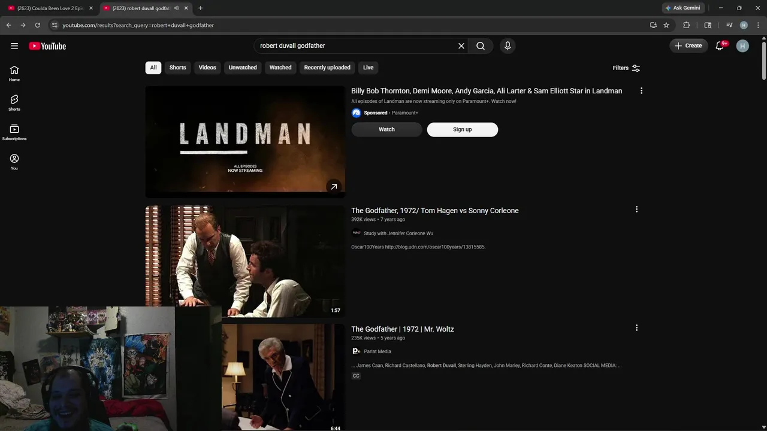The image size is (767, 431).
Task: Select the Watched filter chip
Action: 280,68
